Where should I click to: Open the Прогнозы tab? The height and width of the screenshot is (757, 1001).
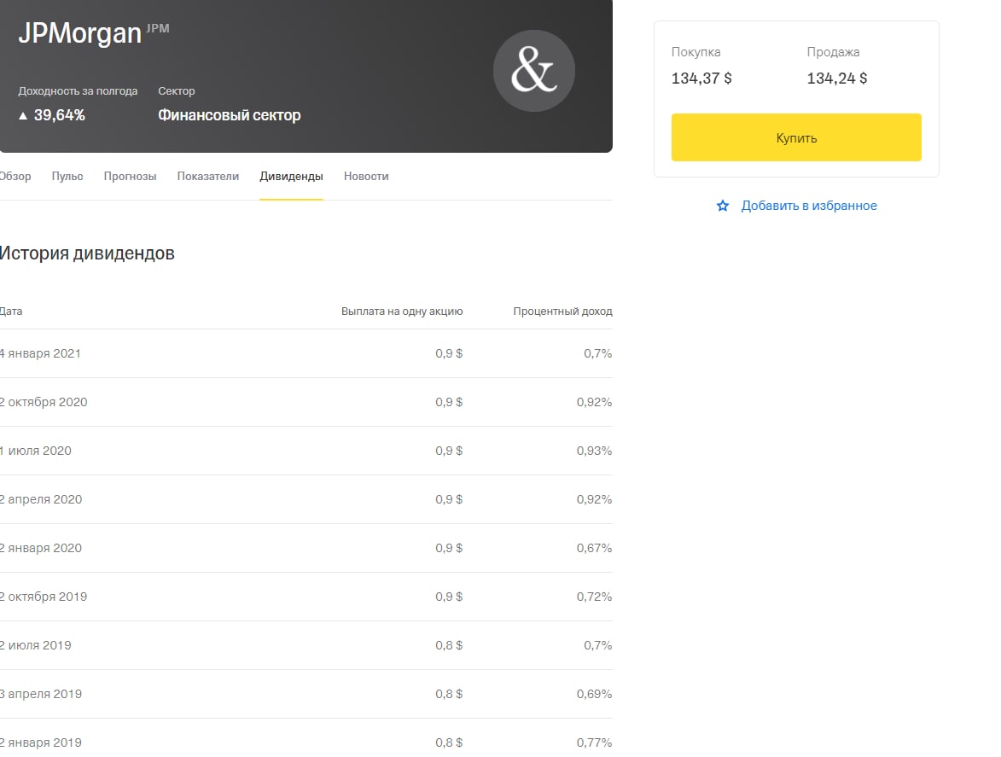(131, 176)
